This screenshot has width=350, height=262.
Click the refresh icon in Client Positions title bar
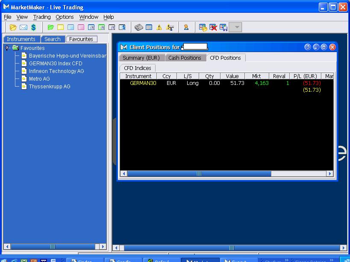(307, 47)
